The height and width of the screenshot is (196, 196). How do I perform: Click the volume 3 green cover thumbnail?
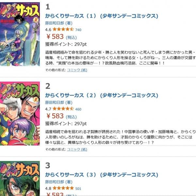20,178
